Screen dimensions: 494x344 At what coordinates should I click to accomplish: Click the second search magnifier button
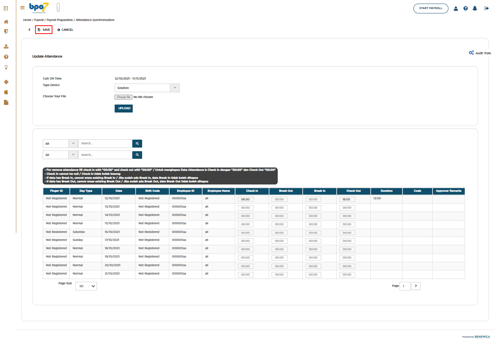tap(137, 155)
